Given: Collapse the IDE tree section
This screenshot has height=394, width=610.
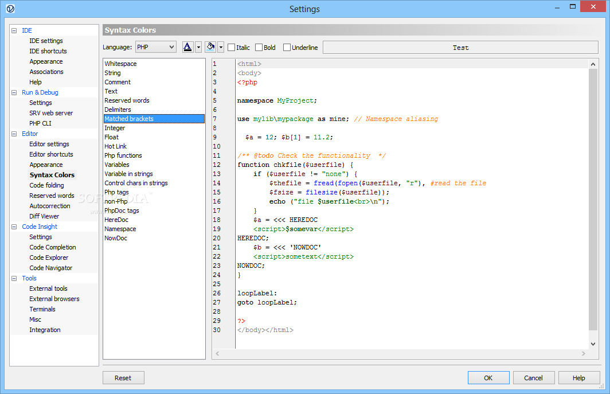Looking at the screenshot, I should pyautogui.click(x=14, y=30).
